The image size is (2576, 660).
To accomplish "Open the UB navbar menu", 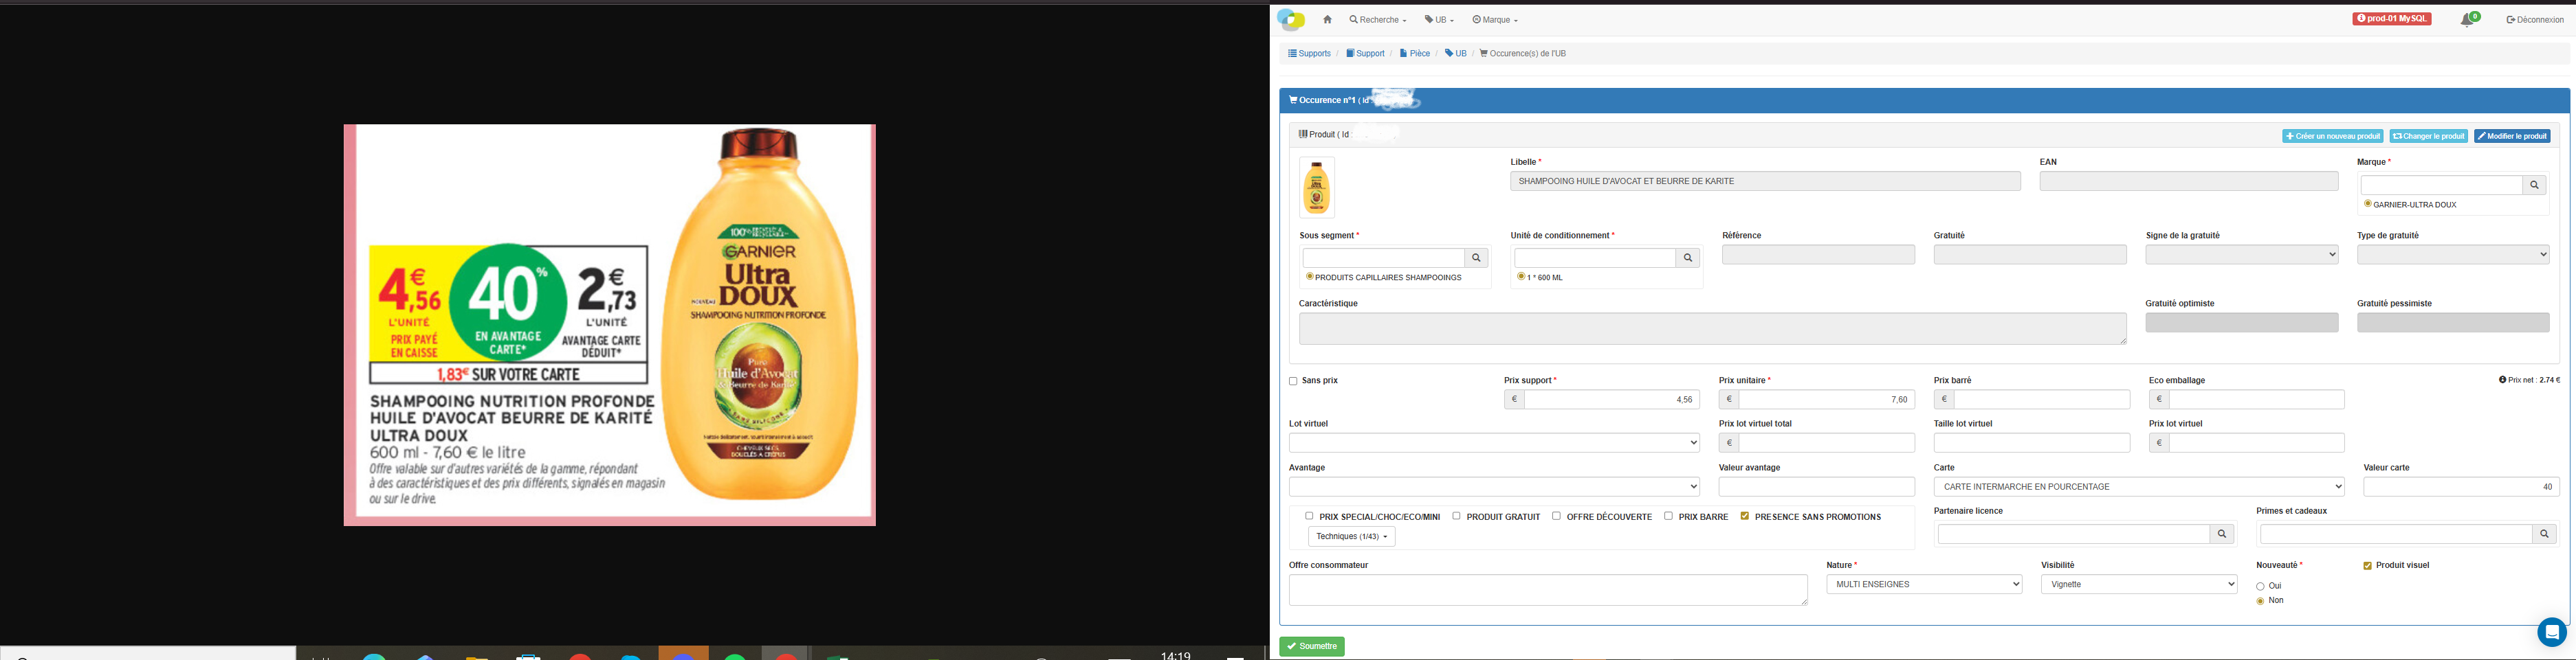I will pos(1439,20).
